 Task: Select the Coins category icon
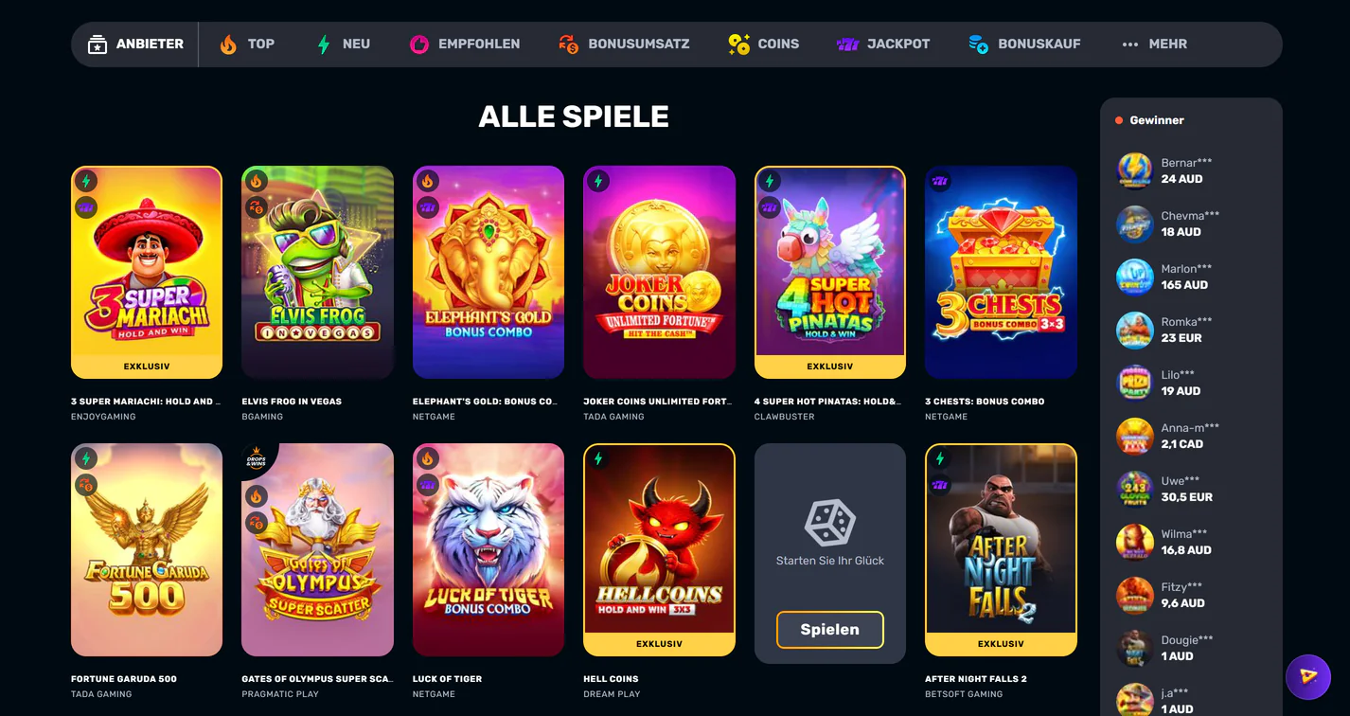click(739, 44)
